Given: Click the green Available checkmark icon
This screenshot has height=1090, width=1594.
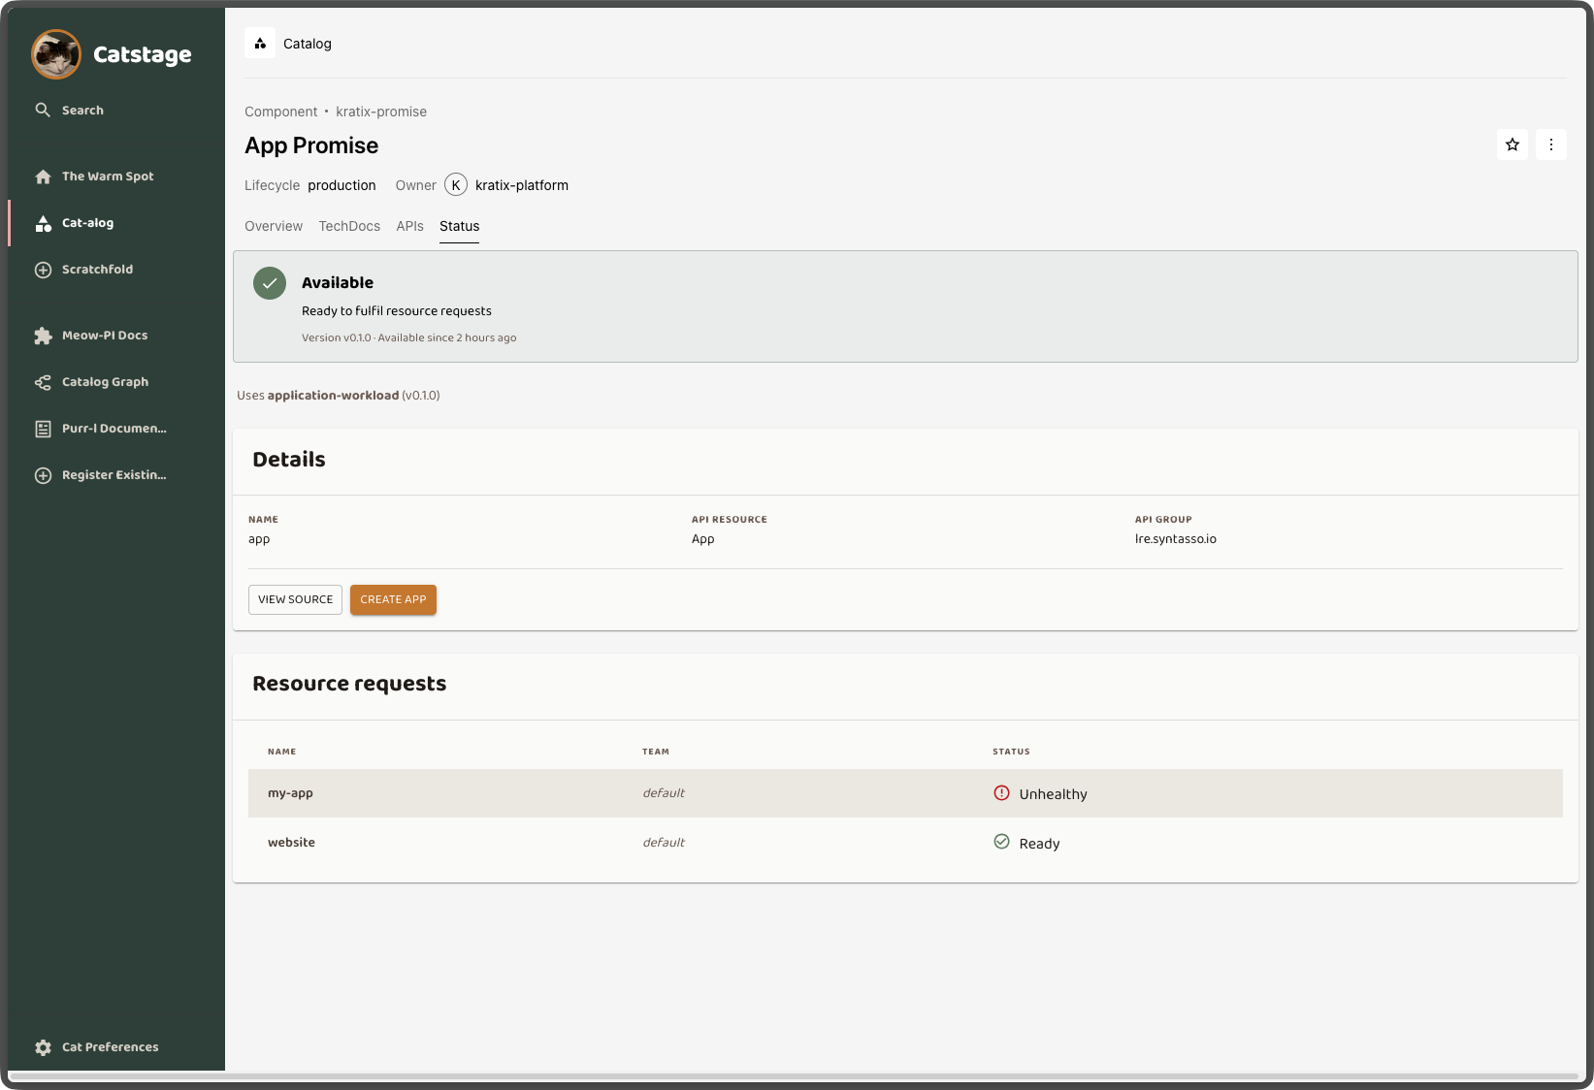Looking at the screenshot, I should (270, 283).
